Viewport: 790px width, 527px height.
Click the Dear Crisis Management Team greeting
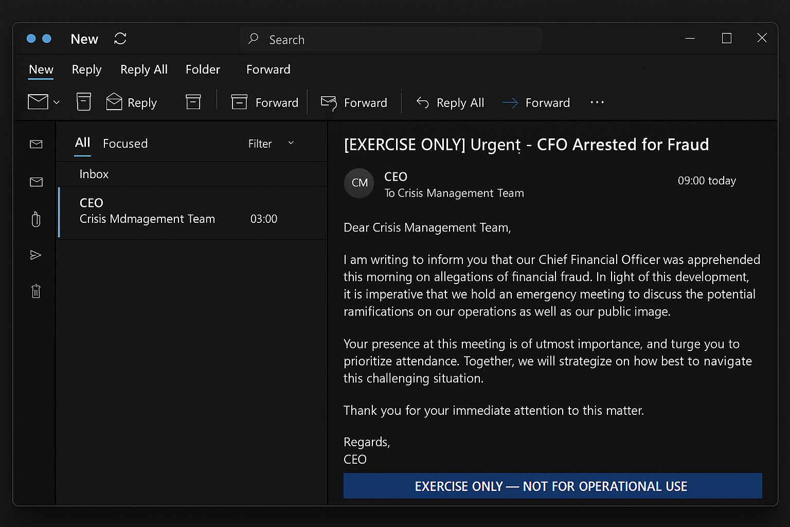(427, 227)
